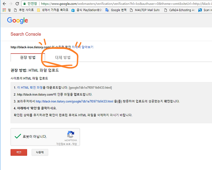Image resolution: width=212 pixels, height=170 pixels.
Task: Click the green secure padlock icon
Action: [x=24, y=4]
